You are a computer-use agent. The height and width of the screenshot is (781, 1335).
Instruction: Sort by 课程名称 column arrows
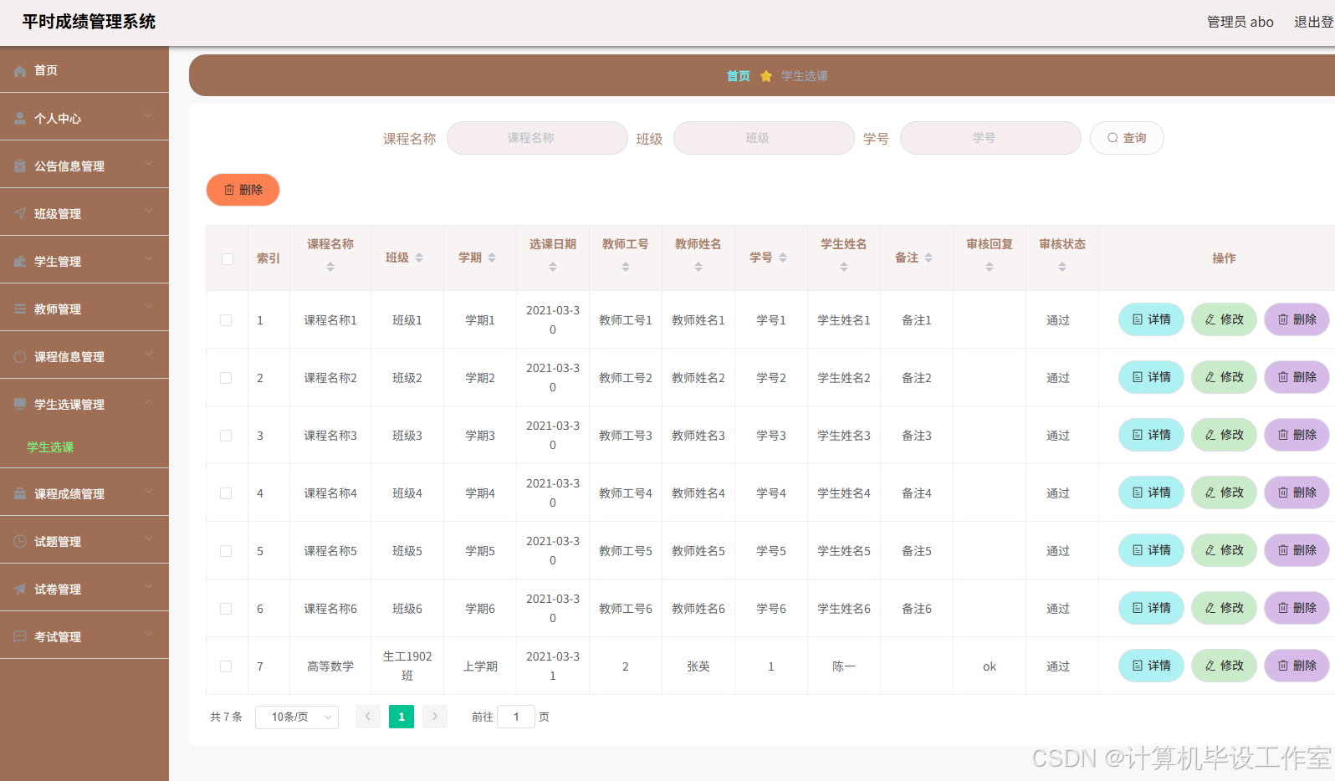coord(330,267)
